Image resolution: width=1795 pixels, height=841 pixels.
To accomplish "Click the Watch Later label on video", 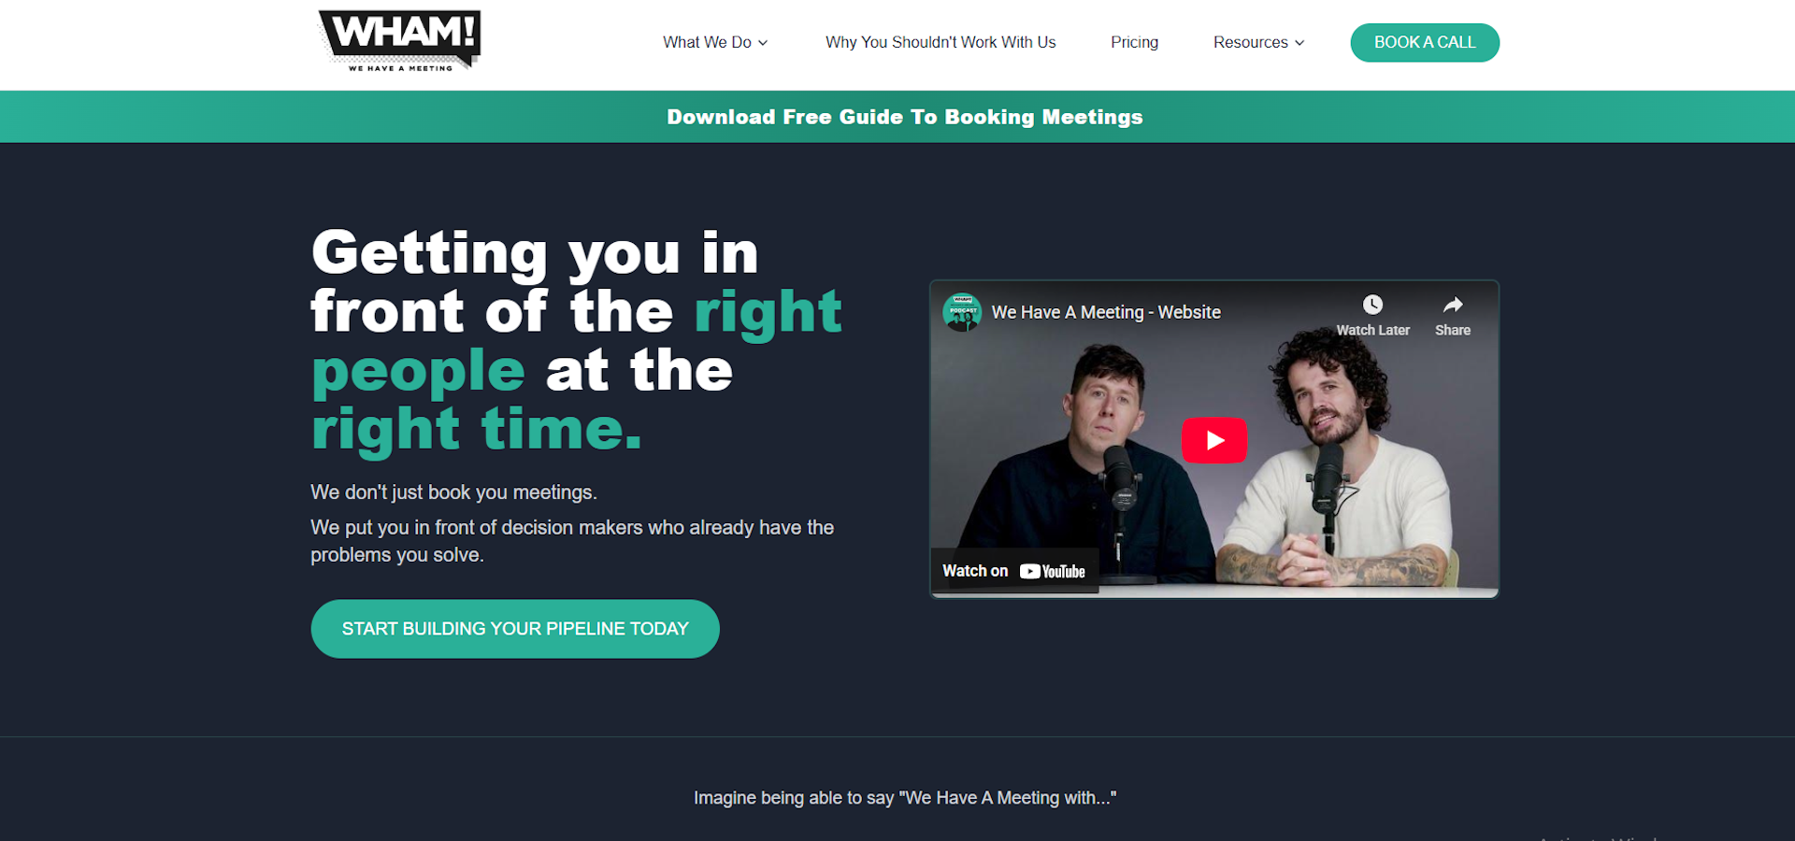I will click(1372, 330).
